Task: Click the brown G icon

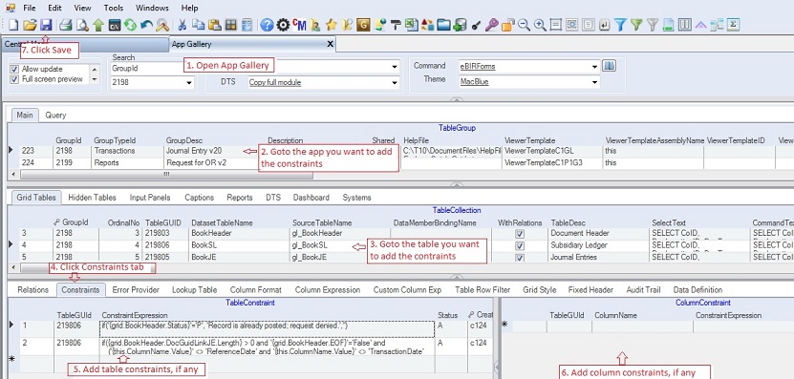Action: coord(363,25)
